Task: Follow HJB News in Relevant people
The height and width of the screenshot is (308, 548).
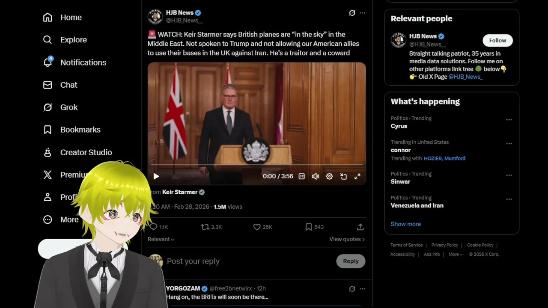Action: [497, 40]
